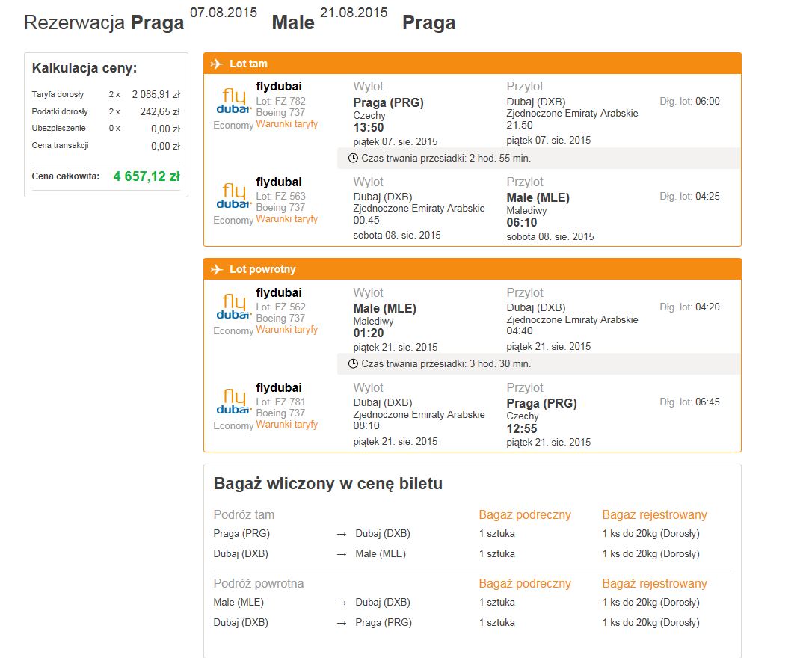Click the Kalkulacja ceny heading
Viewport: 803px width, 658px height.
(x=84, y=68)
